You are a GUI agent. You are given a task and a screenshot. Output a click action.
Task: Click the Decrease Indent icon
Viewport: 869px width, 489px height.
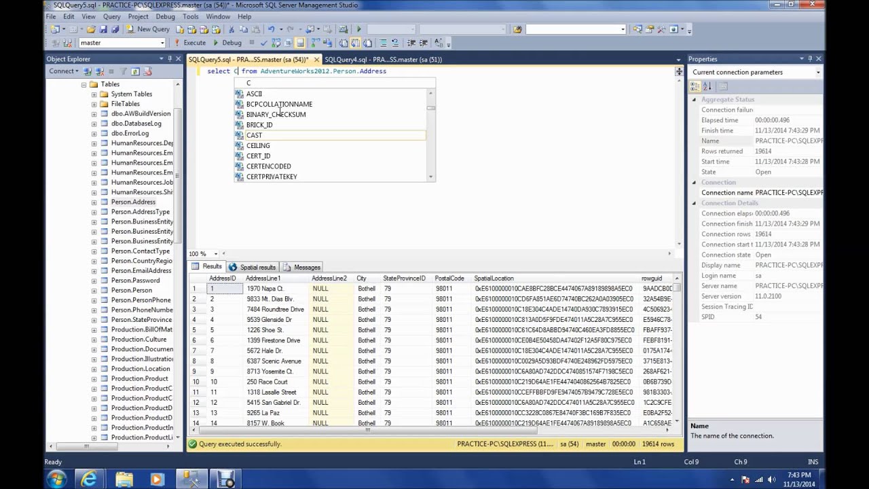(411, 43)
